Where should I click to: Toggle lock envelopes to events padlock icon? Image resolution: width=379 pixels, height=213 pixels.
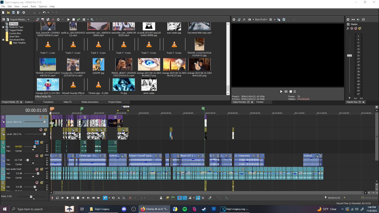tap(161, 198)
